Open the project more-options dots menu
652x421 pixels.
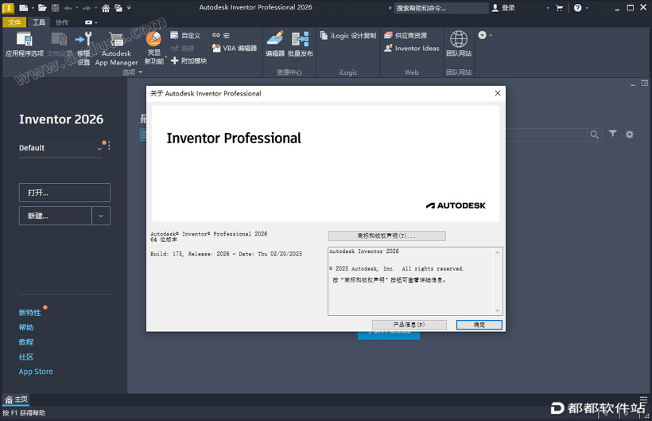(x=109, y=146)
